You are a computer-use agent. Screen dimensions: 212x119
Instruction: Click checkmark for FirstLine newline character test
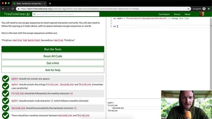(6, 94)
